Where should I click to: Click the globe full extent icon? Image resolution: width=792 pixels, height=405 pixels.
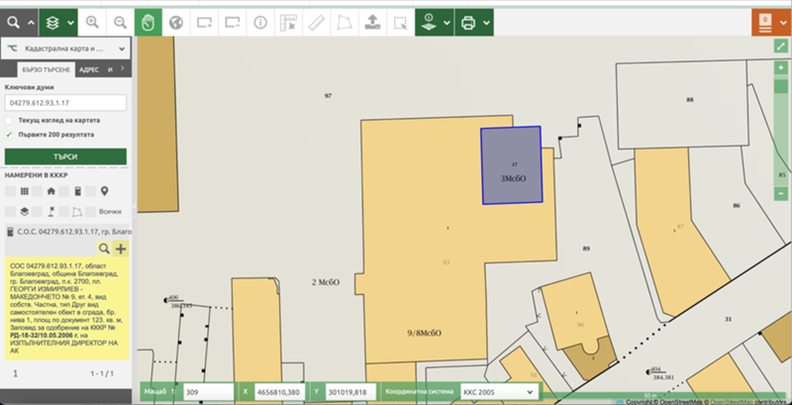pos(176,21)
